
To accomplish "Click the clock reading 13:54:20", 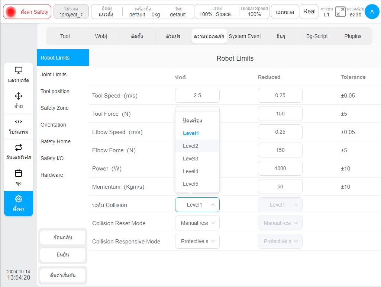I will [x=19, y=277].
